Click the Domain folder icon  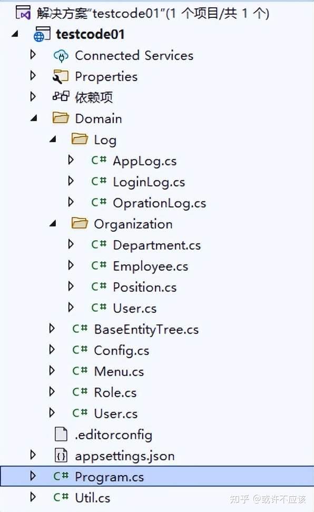[x=61, y=118]
